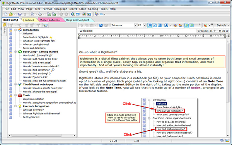Click the font style icon after Underline

pyautogui.click(x=166, y=25)
